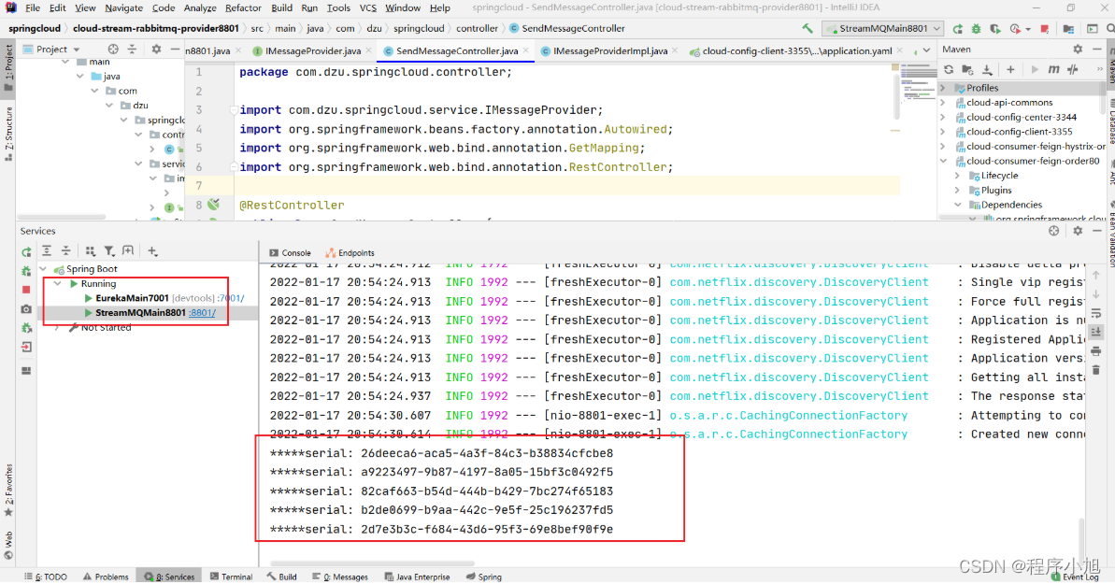
Task: Show hidden editor tabs dropdown arrow
Action: [x=926, y=50]
